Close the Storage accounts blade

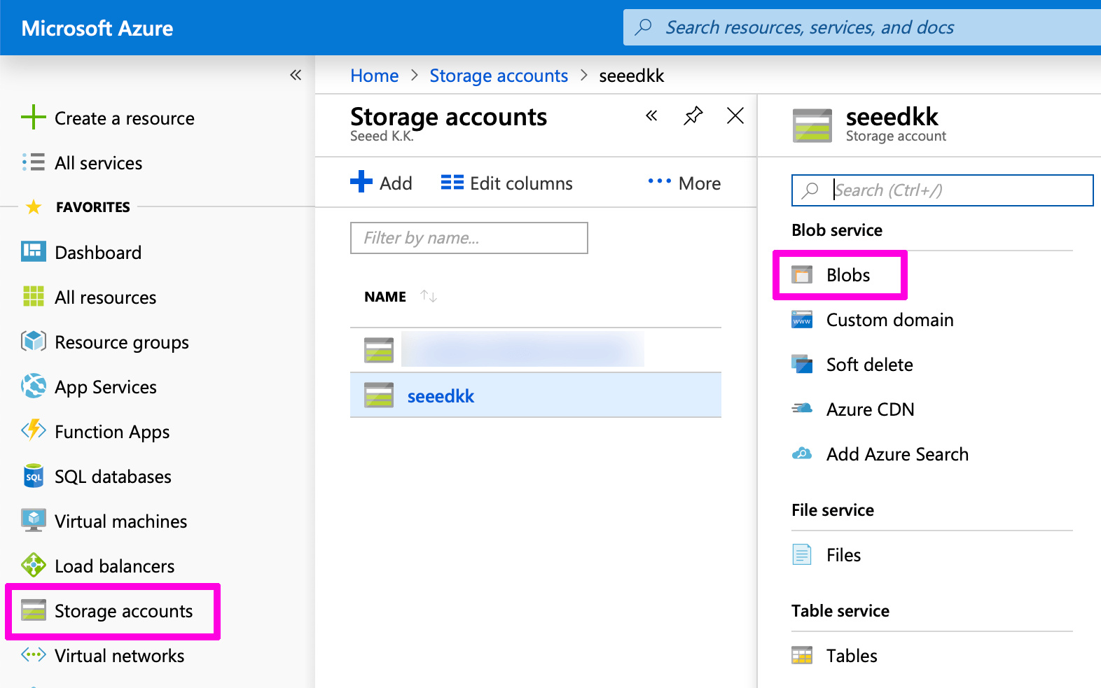(735, 115)
